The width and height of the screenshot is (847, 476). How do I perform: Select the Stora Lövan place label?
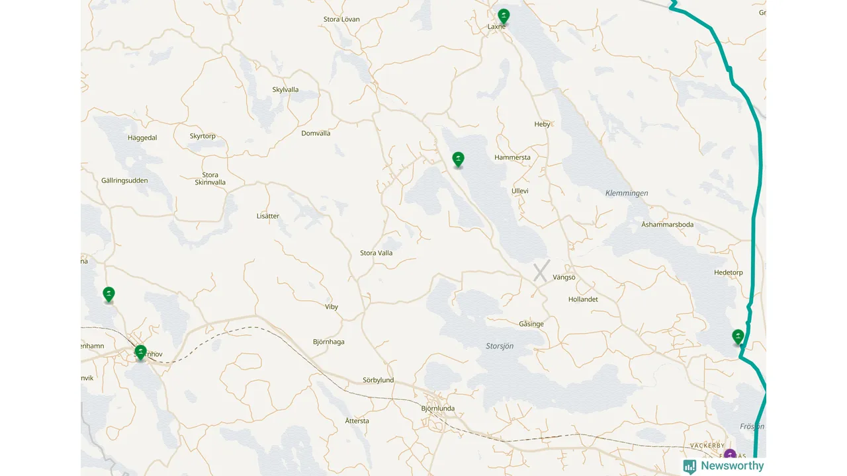(341, 19)
